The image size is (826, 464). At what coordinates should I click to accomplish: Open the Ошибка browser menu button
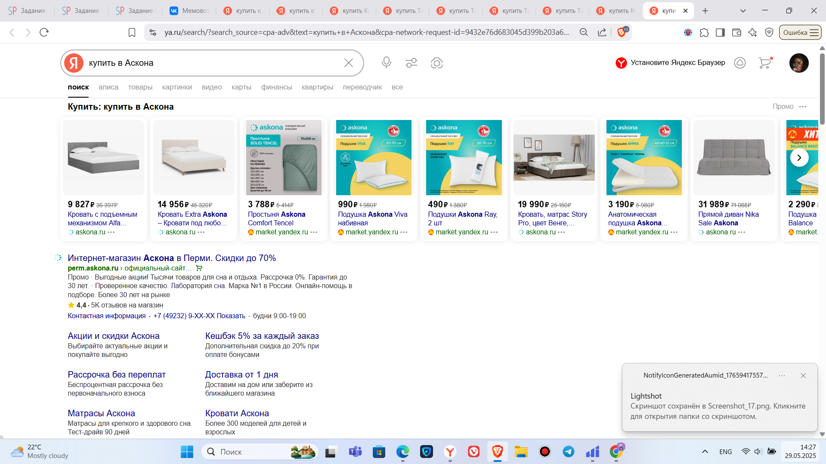(800, 32)
